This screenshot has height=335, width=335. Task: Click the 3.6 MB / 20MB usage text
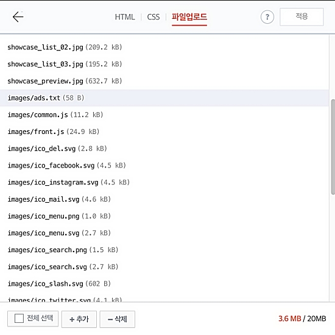[302, 319]
